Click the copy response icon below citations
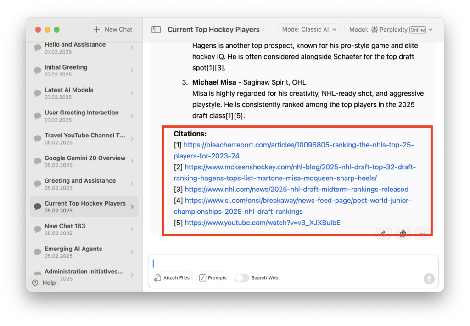 pos(403,234)
